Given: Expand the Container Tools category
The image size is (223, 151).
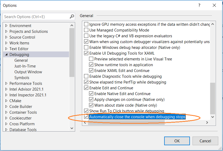Looking at the screenshot, I should [6, 112].
